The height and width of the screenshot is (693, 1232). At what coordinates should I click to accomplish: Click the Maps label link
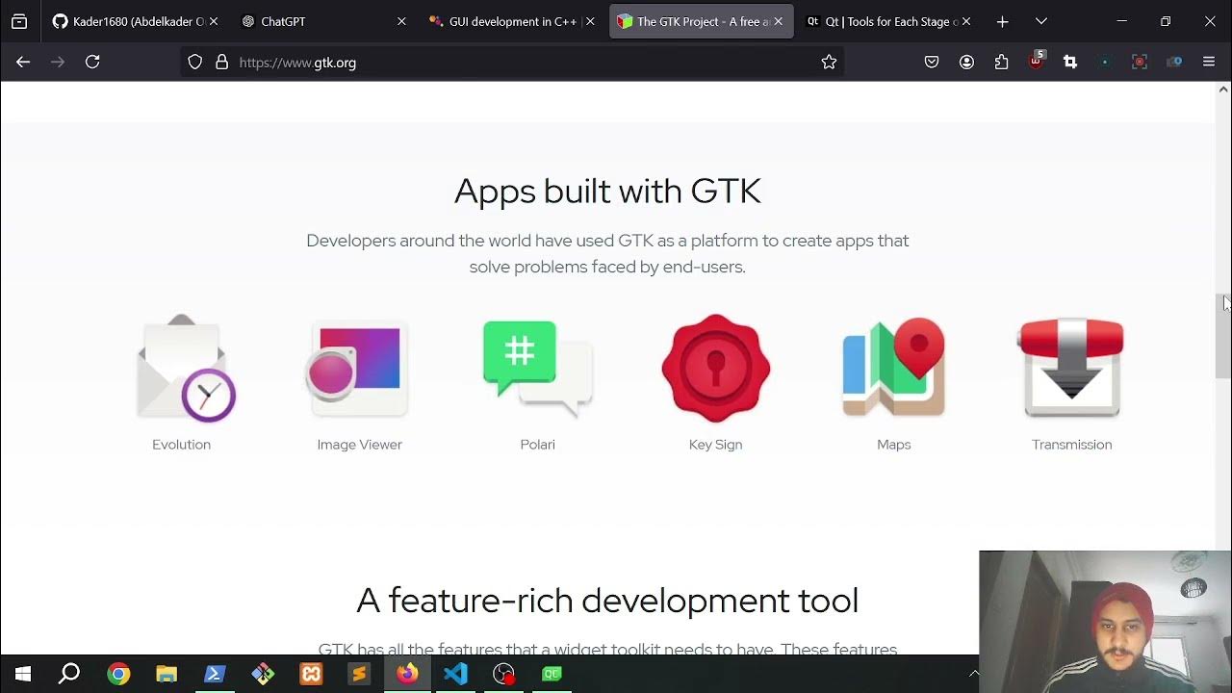[894, 445]
